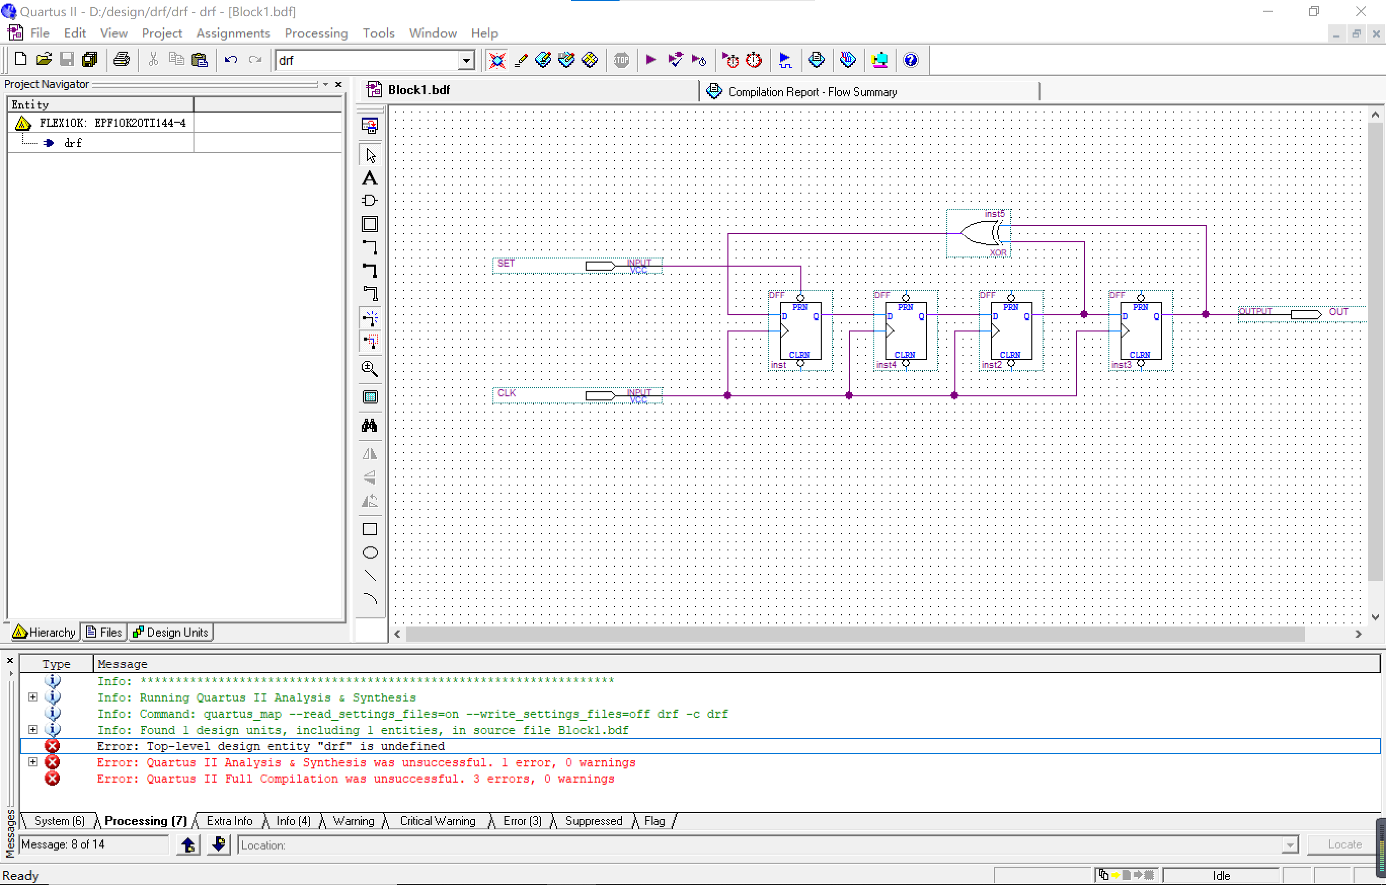Open the drf project dropdown arrow
Image resolution: width=1386 pixels, height=885 pixels.
[466, 60]
